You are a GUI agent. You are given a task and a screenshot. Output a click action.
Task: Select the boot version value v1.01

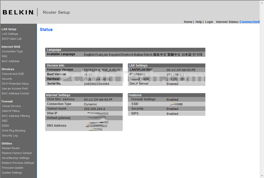pos(88,75)
